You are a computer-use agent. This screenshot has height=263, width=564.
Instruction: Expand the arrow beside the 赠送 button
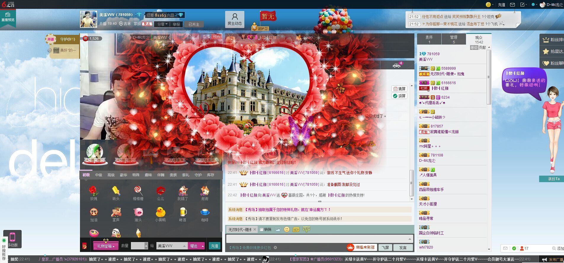point(203,246)
